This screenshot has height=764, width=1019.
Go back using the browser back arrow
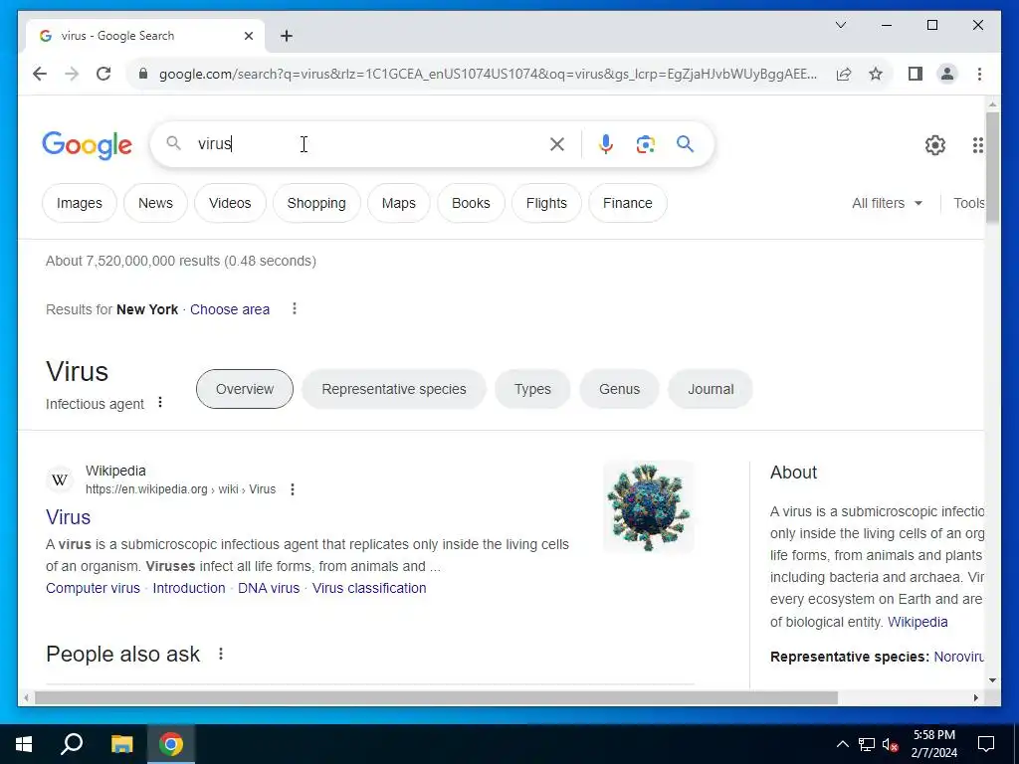40,74
